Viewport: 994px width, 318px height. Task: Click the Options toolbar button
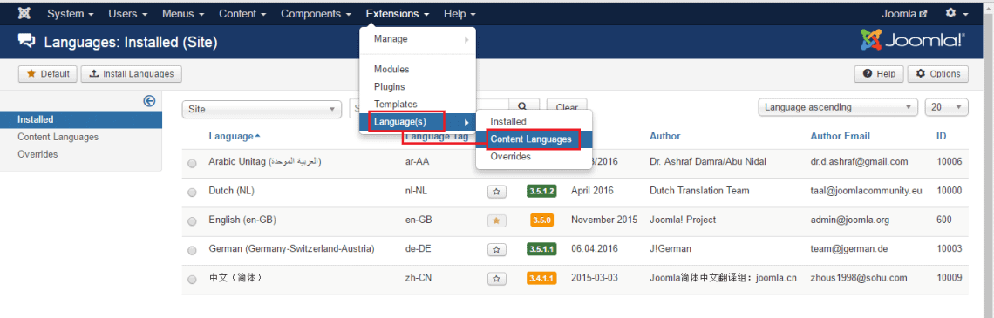(937, 74)
